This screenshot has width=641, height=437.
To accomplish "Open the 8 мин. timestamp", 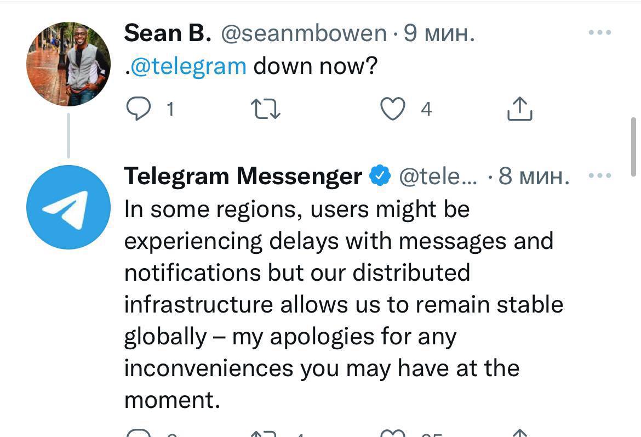I will click(534, 176).
